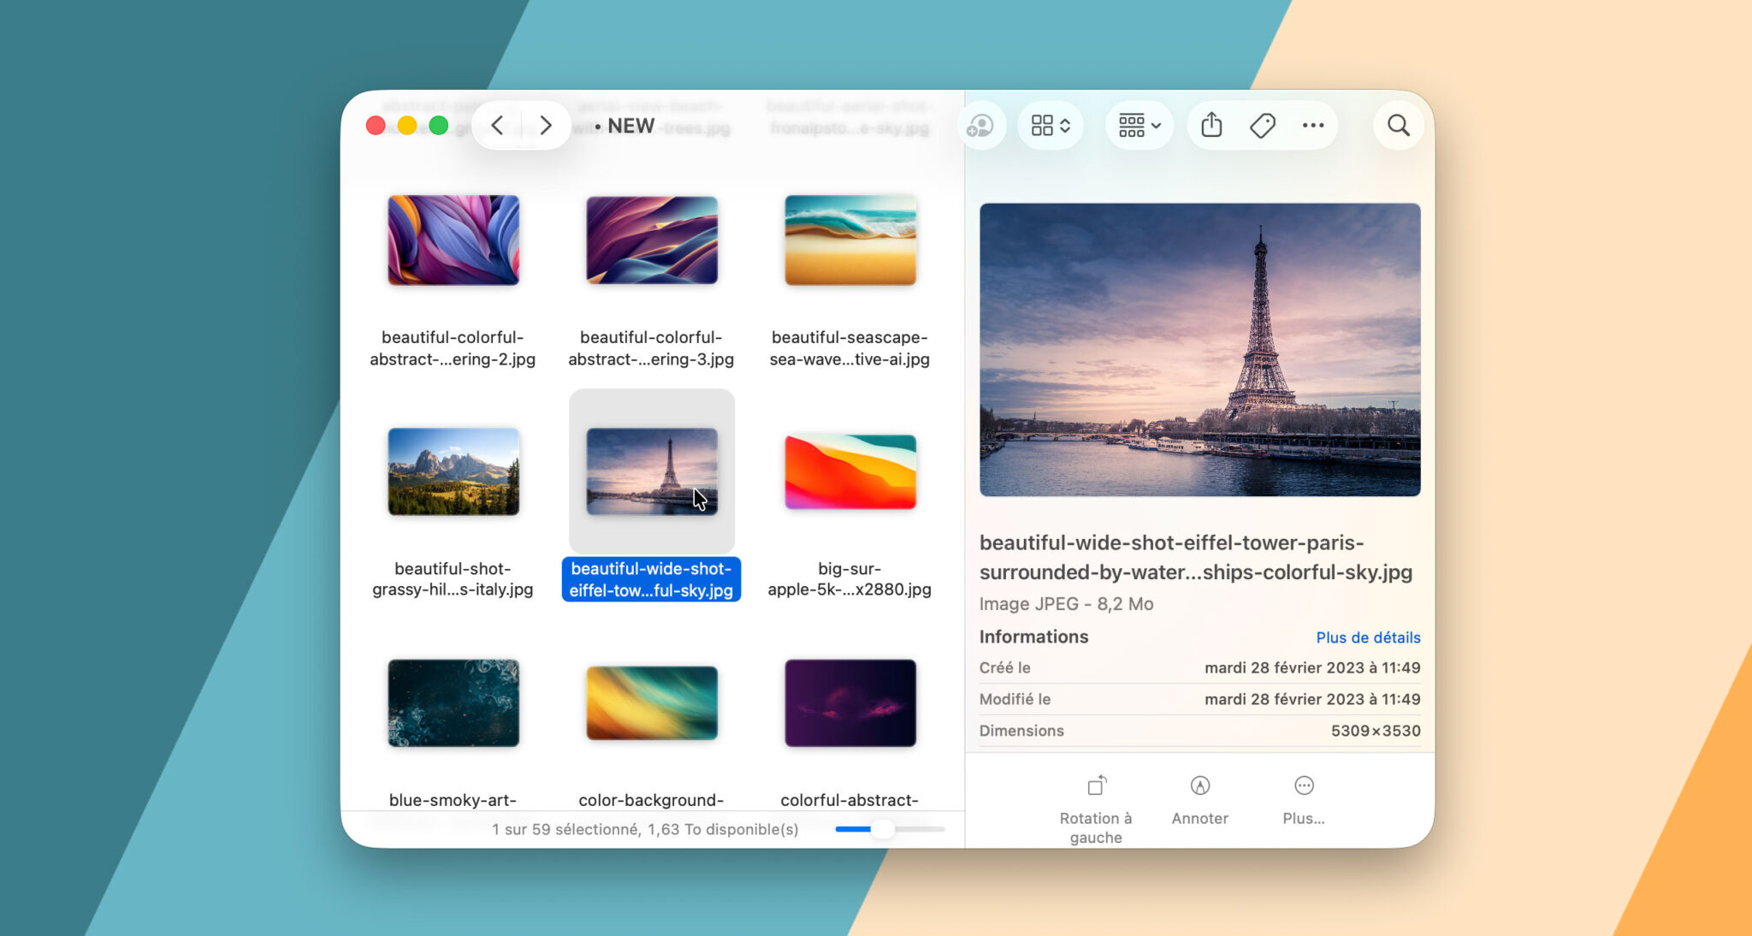Maximize the window with green button

point(439,126)
